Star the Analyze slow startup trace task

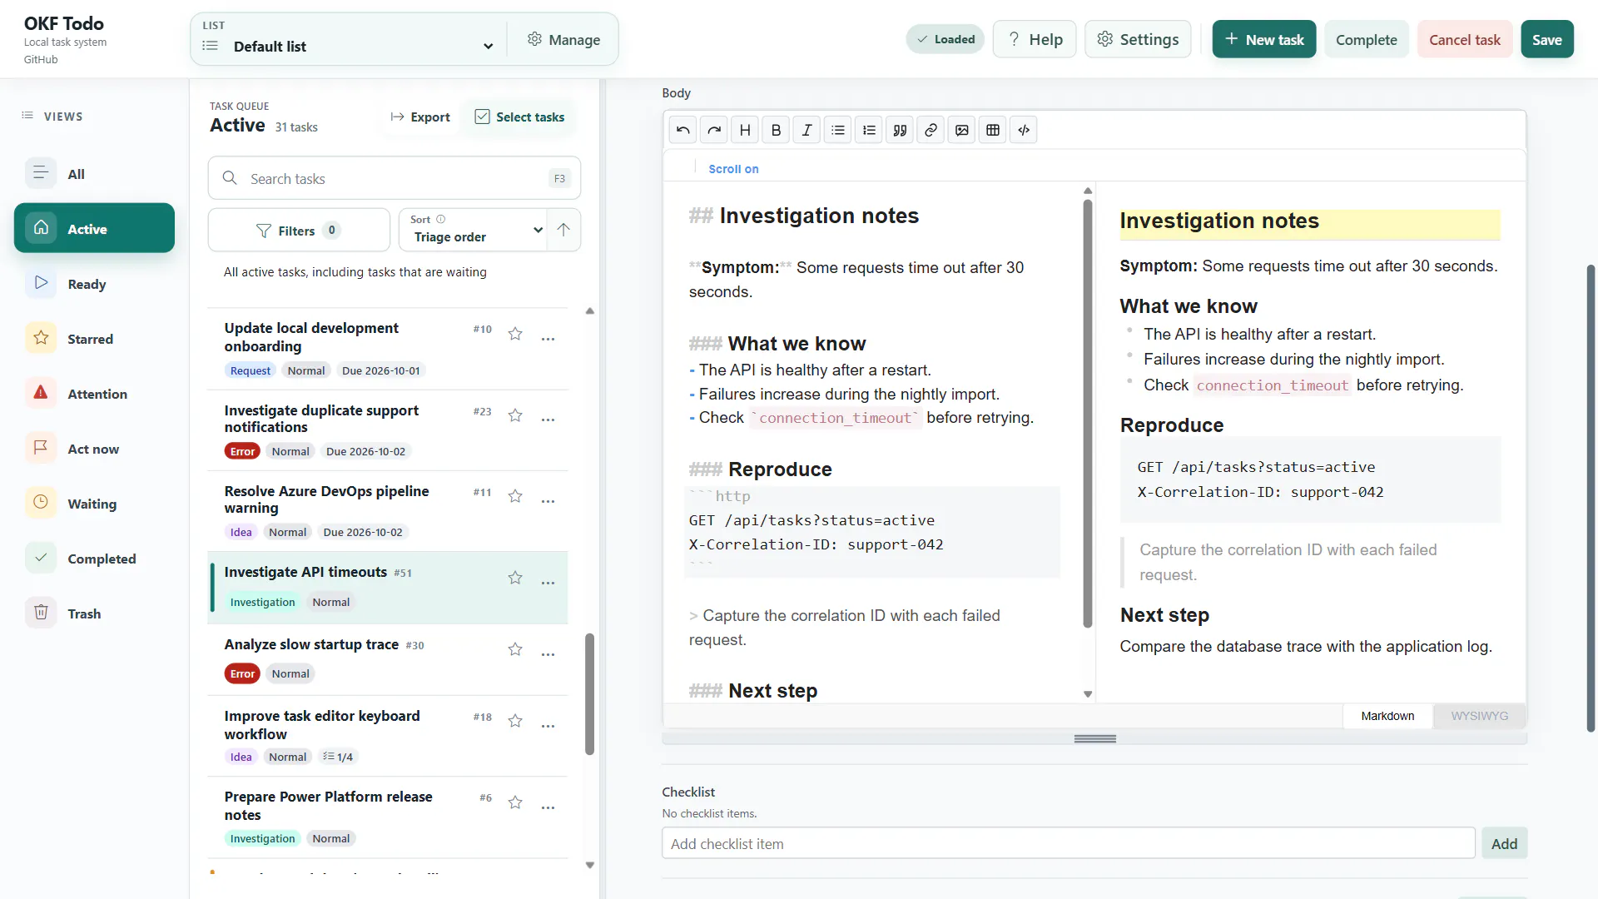click(515, 649)
